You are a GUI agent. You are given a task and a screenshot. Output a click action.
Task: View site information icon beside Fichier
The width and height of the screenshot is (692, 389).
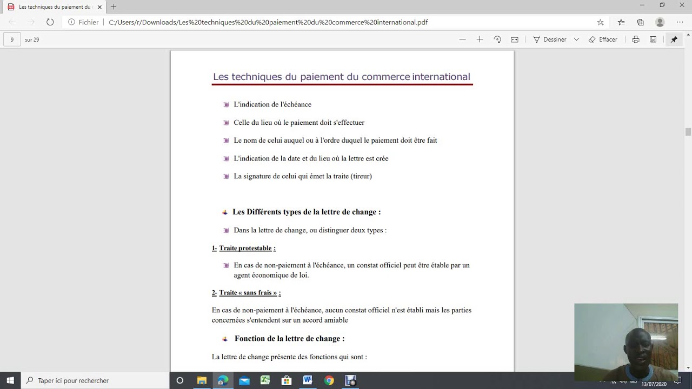(x=71, y=22)
